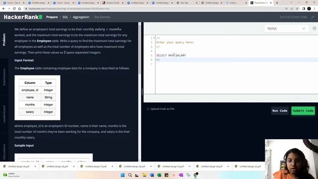318x179 pixels.
Task: Open the Untitled design (7).pdf download
Action: (x=96, y=167)
